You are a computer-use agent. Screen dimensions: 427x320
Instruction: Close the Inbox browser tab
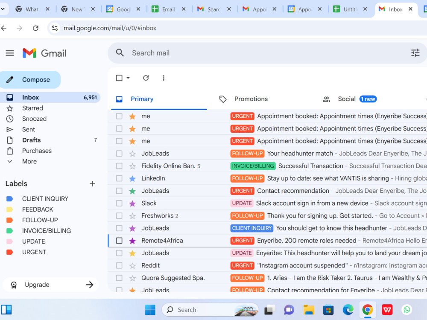coord(410,9)
